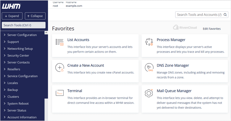The image size is (231, 121).
Task: Click the magnifier icon in top search
Action: point(225,15)
